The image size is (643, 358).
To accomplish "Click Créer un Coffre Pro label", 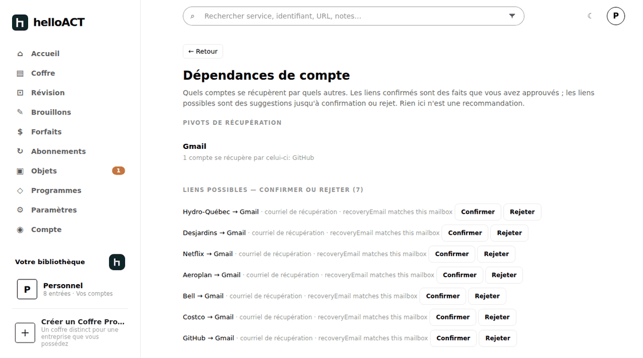I will point(83,321).
